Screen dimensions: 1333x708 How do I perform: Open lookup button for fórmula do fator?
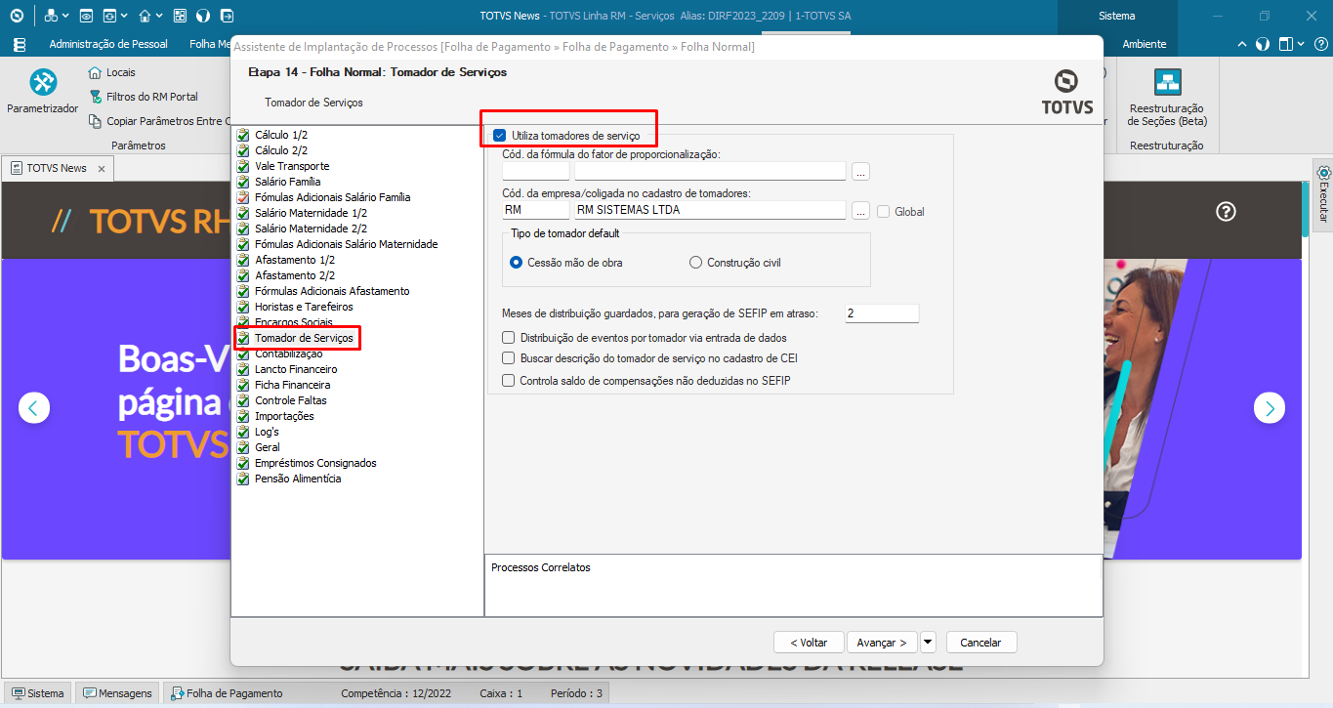(x=860, y=171)
